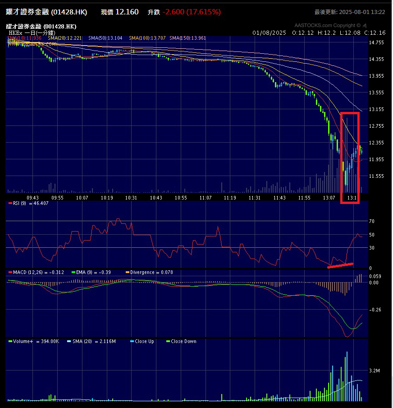The height and width of the screenshot is (408, 393).
Task: Click the open value O:12.12
Action: pyautogui.click(x=303, y=33)
